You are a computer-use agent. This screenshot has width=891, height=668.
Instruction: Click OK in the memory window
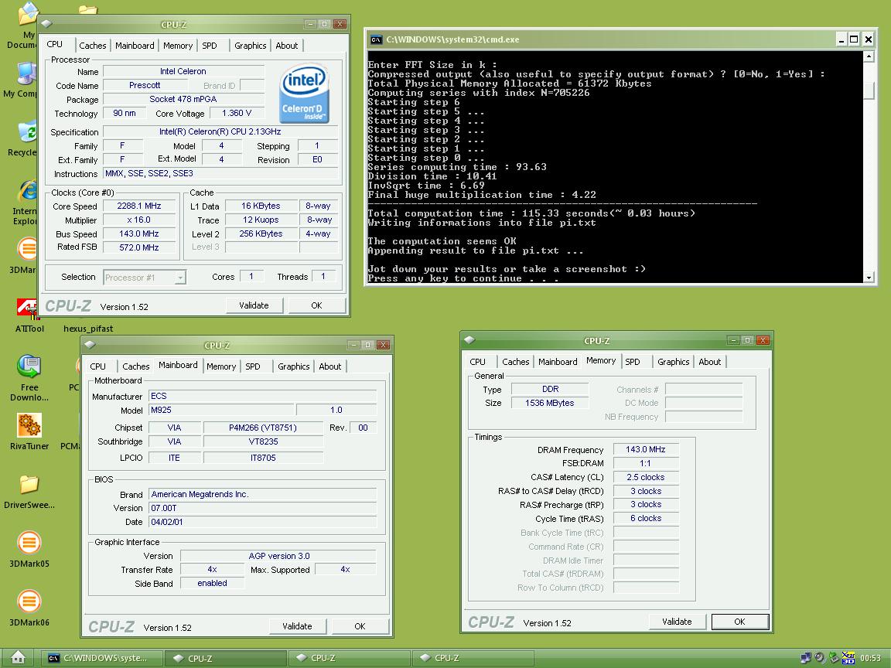click(x=740, y=622)
